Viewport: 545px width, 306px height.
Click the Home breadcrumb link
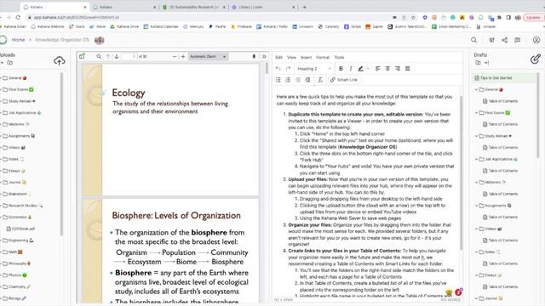18,40
